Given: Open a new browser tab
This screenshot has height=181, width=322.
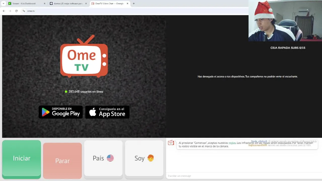Looking at the screenshot, I should 134,4.
